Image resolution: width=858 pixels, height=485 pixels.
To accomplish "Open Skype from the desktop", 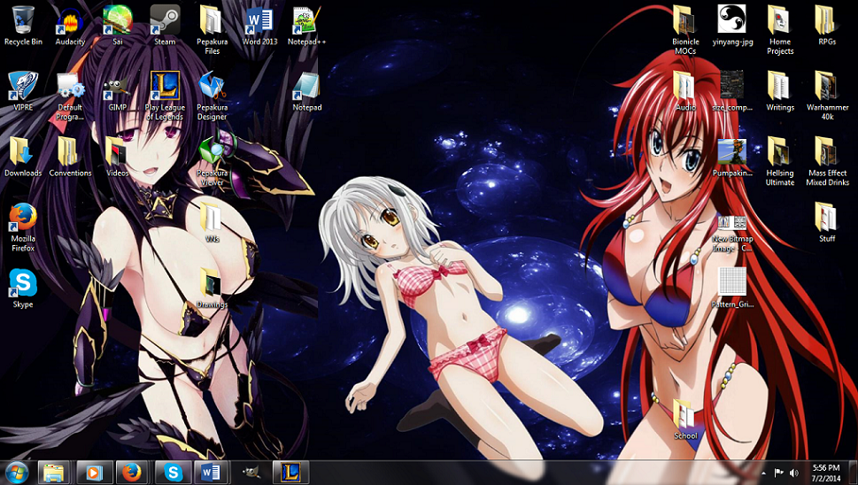I will click(x=23, y=284).
